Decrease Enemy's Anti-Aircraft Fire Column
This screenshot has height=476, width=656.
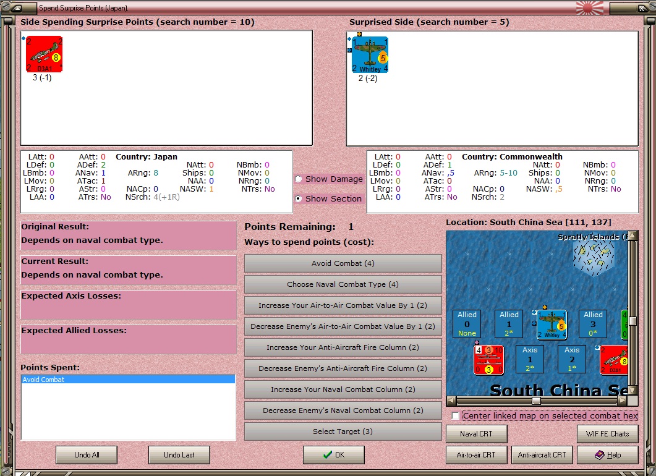343,368
